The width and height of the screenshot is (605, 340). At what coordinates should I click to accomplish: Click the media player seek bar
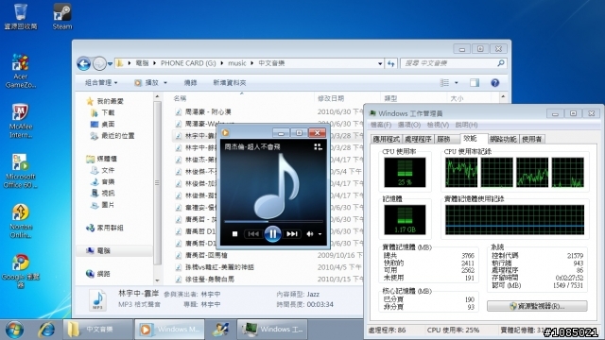tap(273, 222)
